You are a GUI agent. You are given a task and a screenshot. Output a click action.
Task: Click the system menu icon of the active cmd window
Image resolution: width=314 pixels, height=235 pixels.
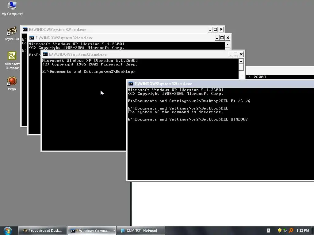131,84
